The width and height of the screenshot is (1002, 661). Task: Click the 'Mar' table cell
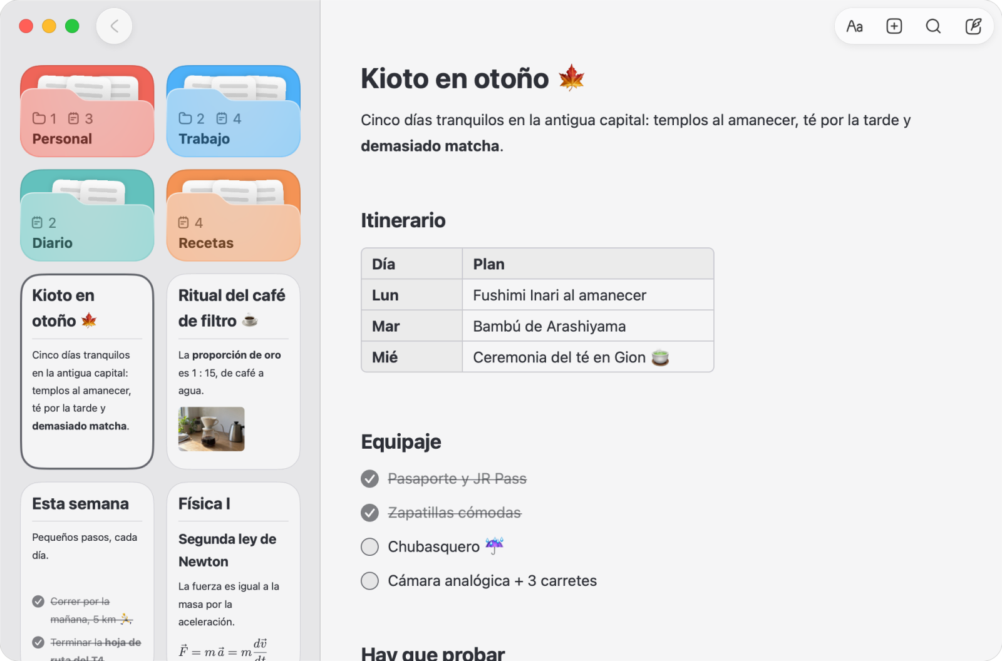click(x=412, y=325)
